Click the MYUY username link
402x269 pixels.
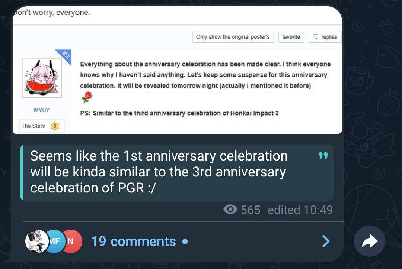point(42,110)
